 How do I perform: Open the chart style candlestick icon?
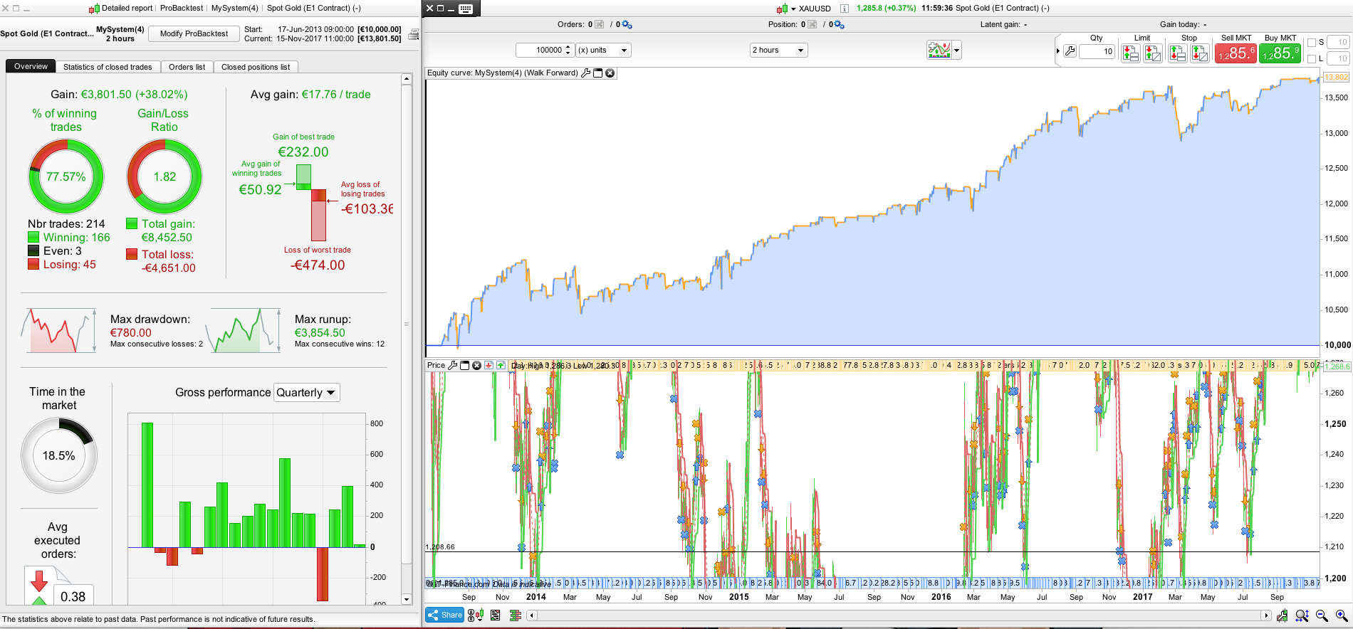(476, 615)
